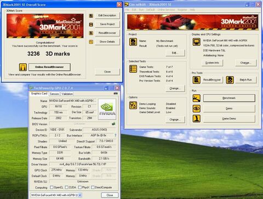Click ResultBrowser button in Pro Tools section
263x199 pixels.
tap(212, 80)
